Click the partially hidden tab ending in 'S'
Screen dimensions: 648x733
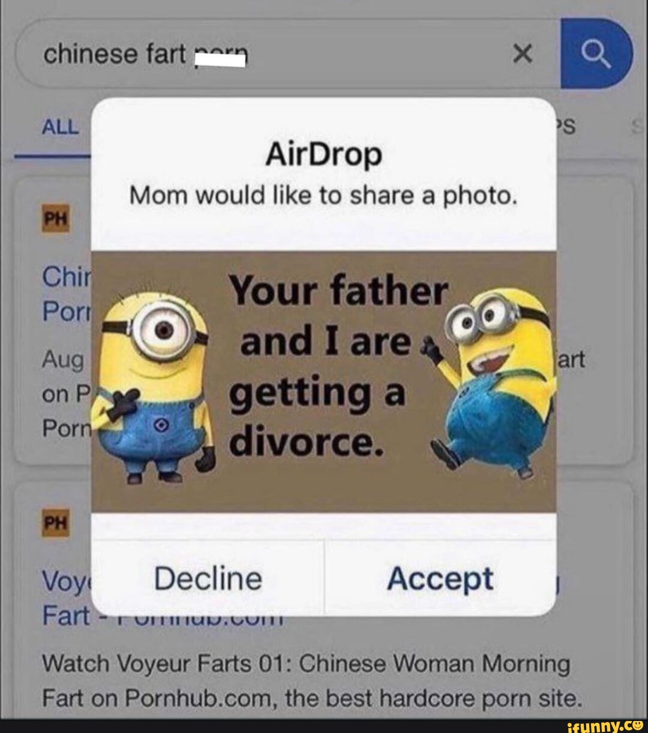click(566, 127)
